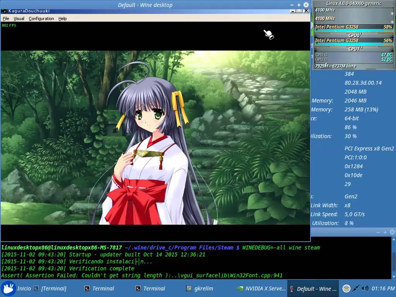Screen dimensions: 396x297
Task: Open the File menu in KaguraDouchuuki
Action: click(6, 19)
